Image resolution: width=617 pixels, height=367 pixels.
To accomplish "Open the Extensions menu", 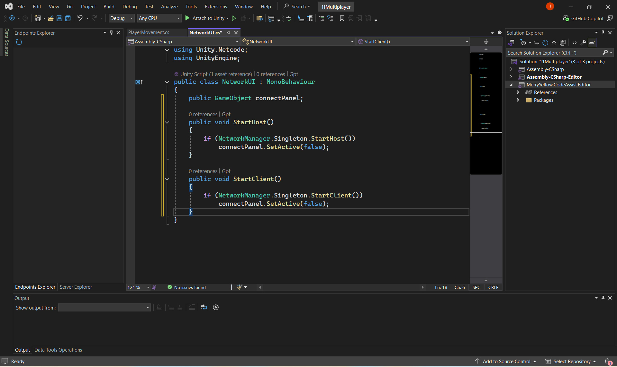I will 215,6.
